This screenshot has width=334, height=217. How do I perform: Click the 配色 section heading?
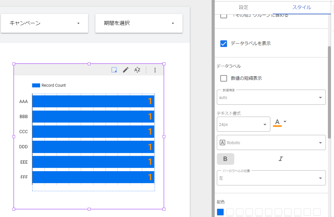[x=221, y=202]
